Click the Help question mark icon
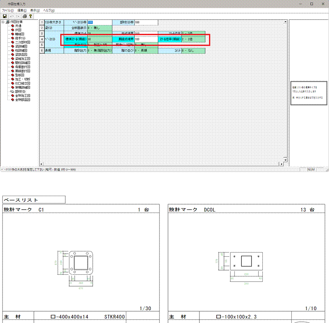The image size is (329, 323). pyautogui.click(x=31, y=16)
